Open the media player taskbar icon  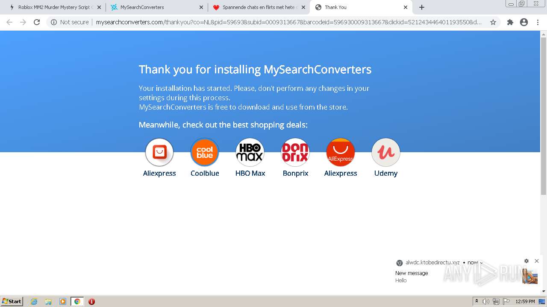click(x=63, y=301)
